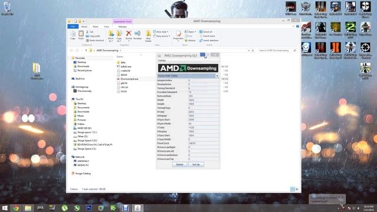Click the RefreshRate value field
Image resolution: width=377 pixels, height=212 pixels.
203,96
